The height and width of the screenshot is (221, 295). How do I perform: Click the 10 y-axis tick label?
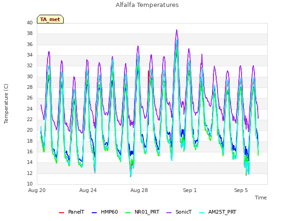tap(29, 184)
